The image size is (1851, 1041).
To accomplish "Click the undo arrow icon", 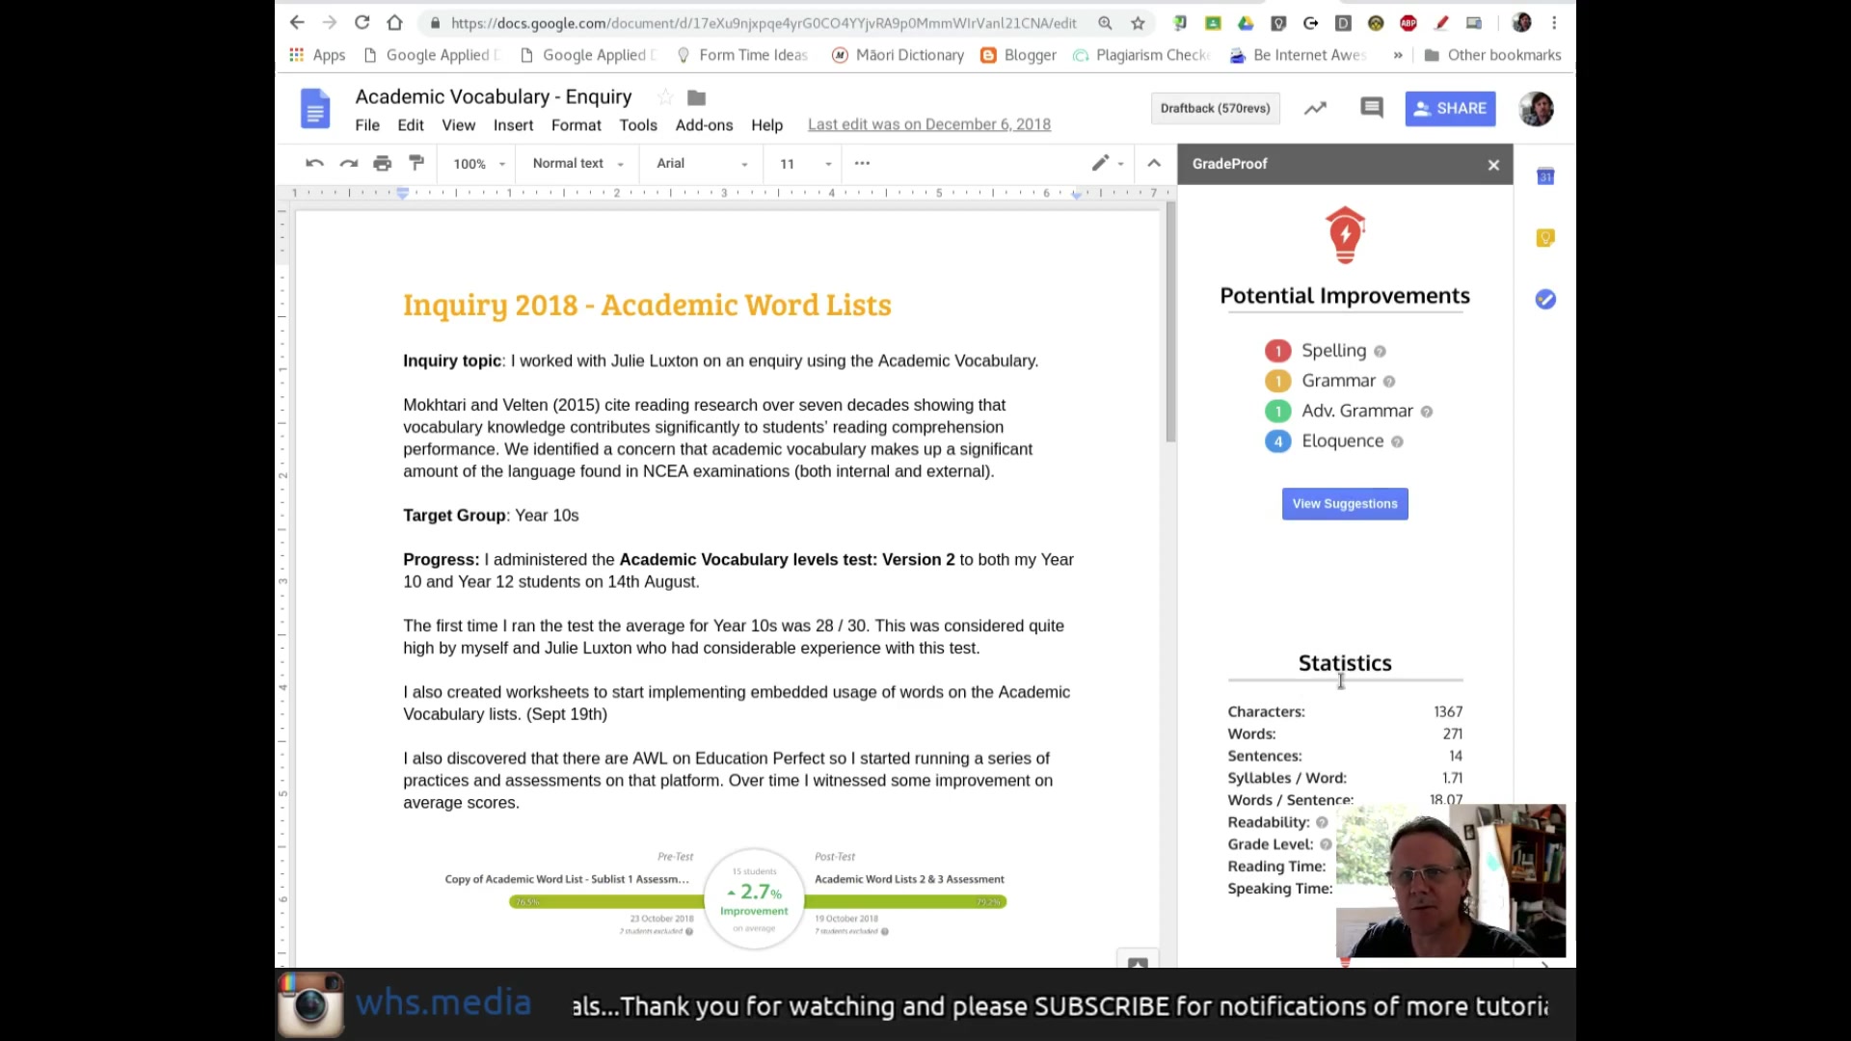I will point(314,164).
